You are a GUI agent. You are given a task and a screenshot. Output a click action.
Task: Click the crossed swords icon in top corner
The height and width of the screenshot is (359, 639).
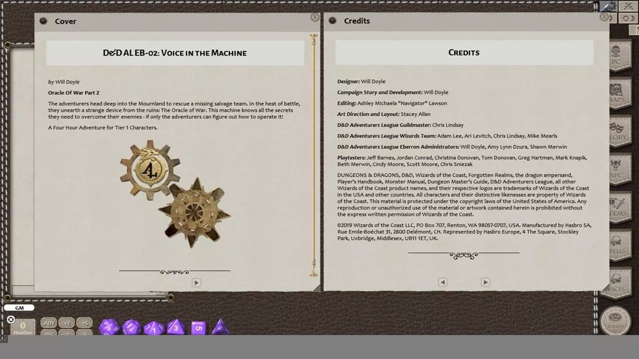click(x=629, y=6)
